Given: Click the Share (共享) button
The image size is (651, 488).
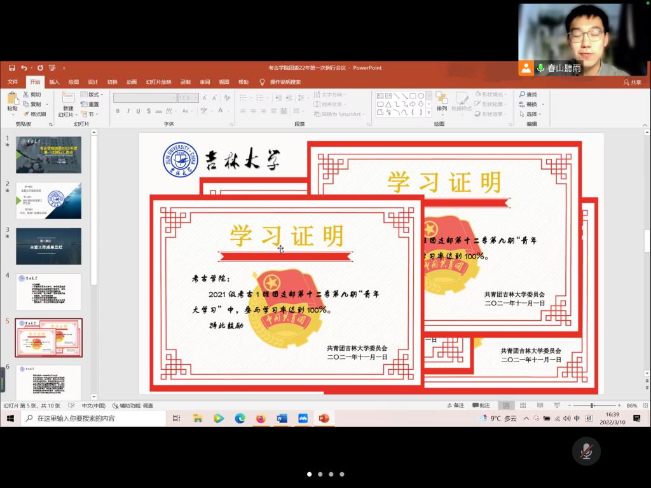Looking at the screenshot, I should coord(633,82).
